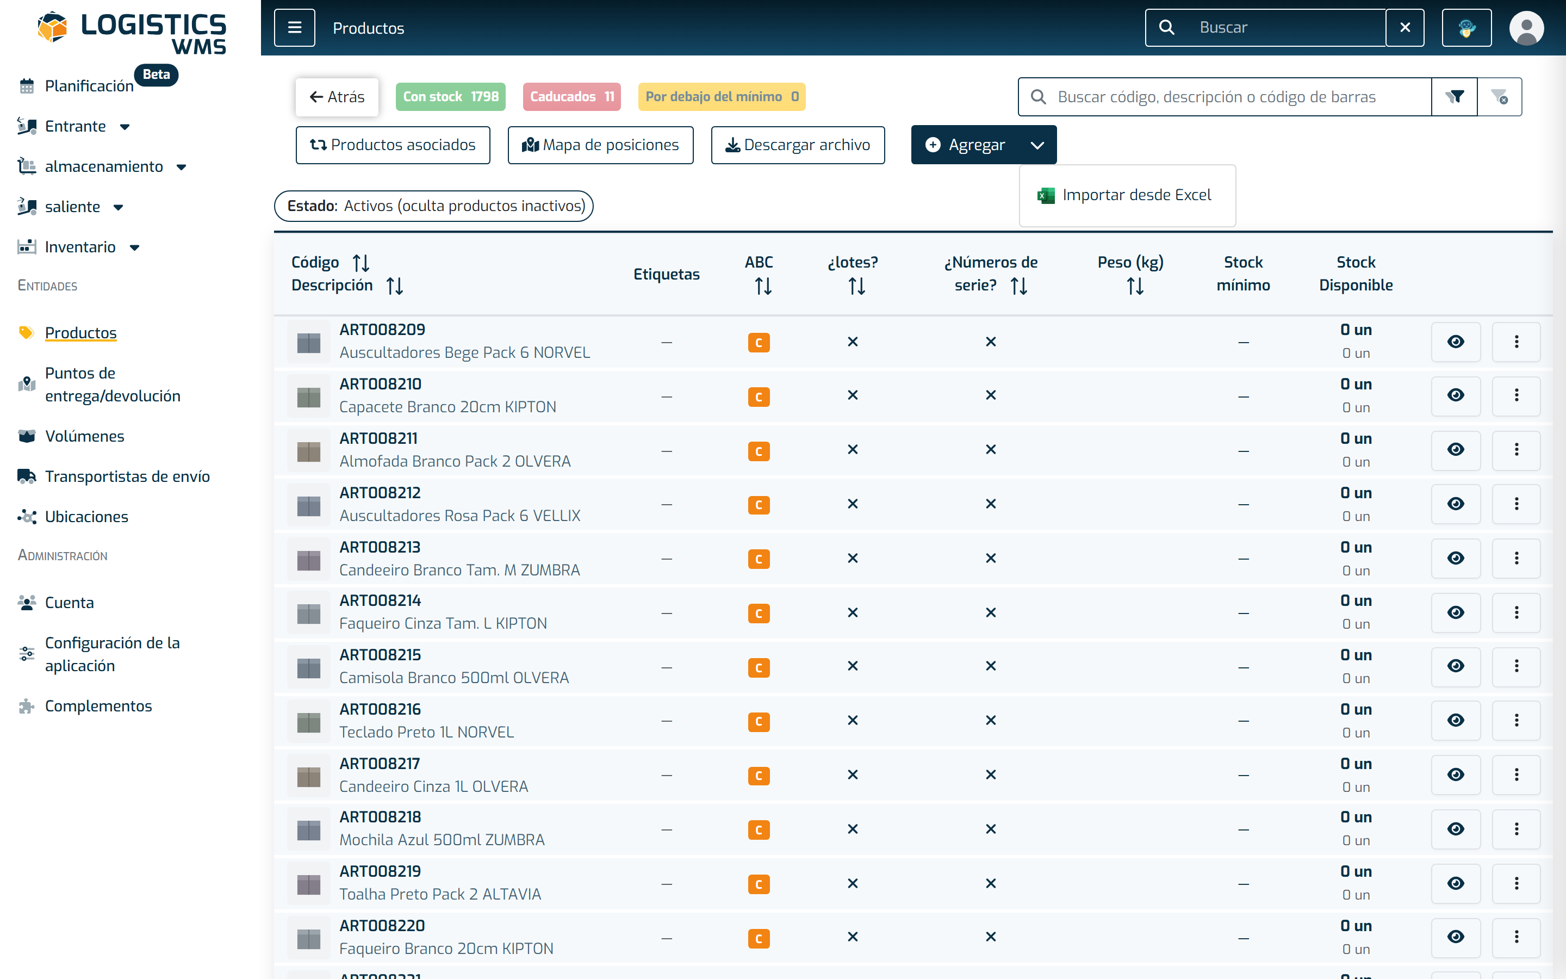Open Ubicaciones in sidebar
Image resolution: width=1566 pixels, height=979 pixels.
point(86,517)
